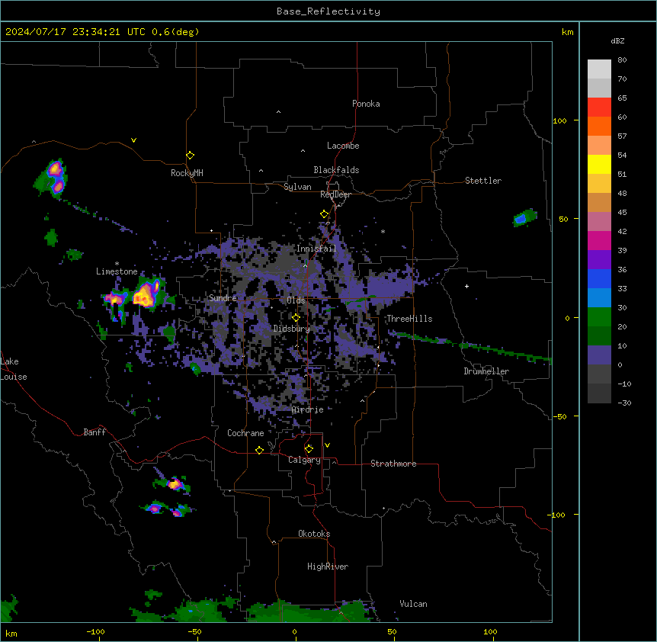Viewport: 657px width, 642px height.
Task: Click the Strathmore label
Action: [393, 464]
